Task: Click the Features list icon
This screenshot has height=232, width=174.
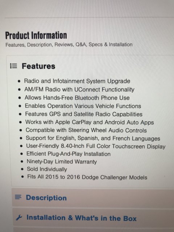Action: 13,66
